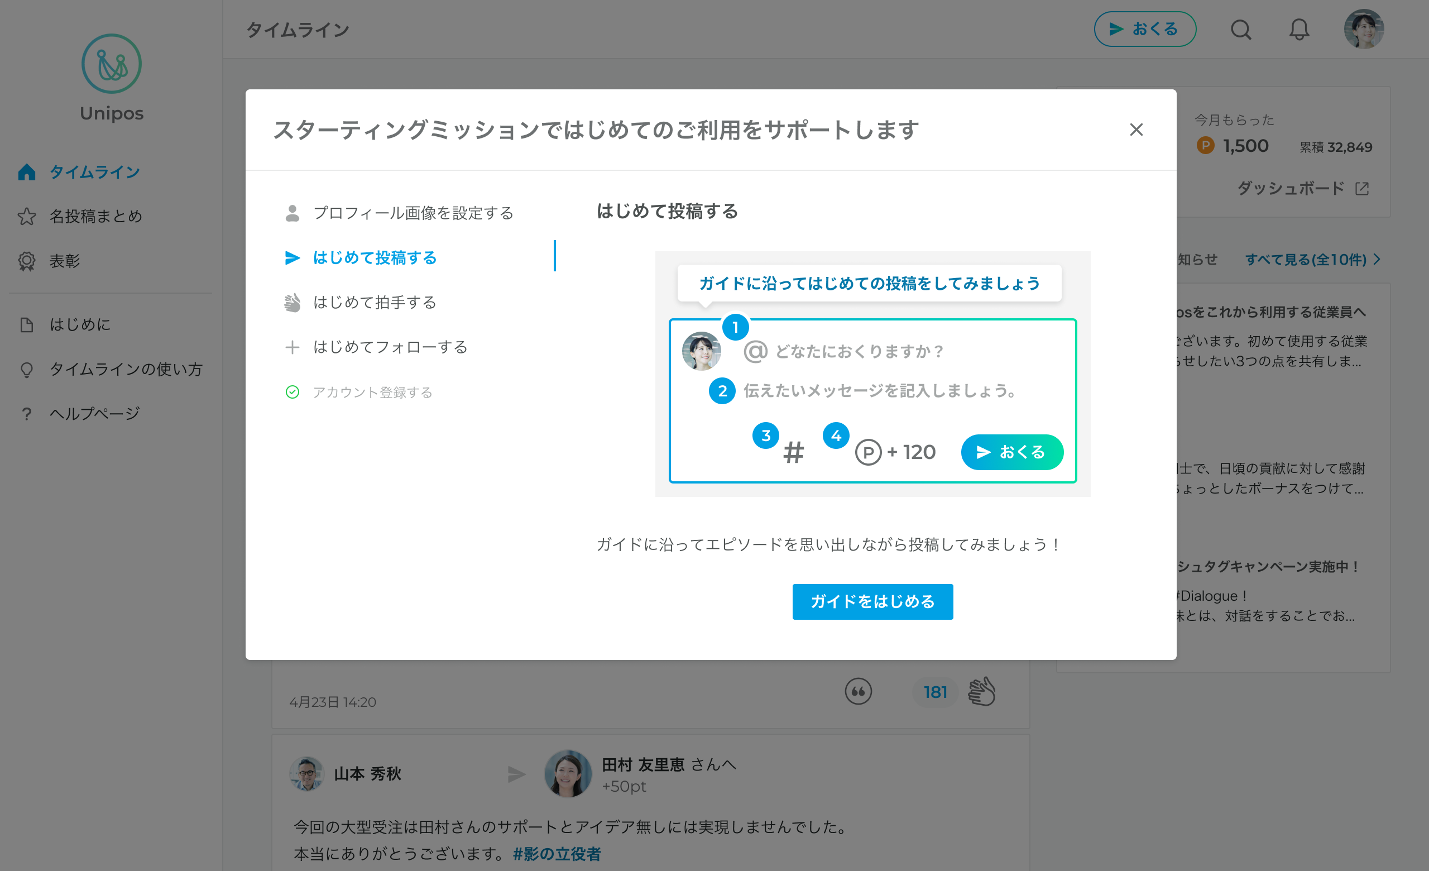Open 名投稿まとめ in the sidebar
Image resolution: width=1429 pixels, height=871 pixels.
95,216
